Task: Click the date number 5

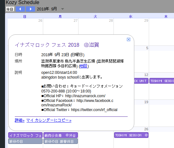Action: [147, 48]
